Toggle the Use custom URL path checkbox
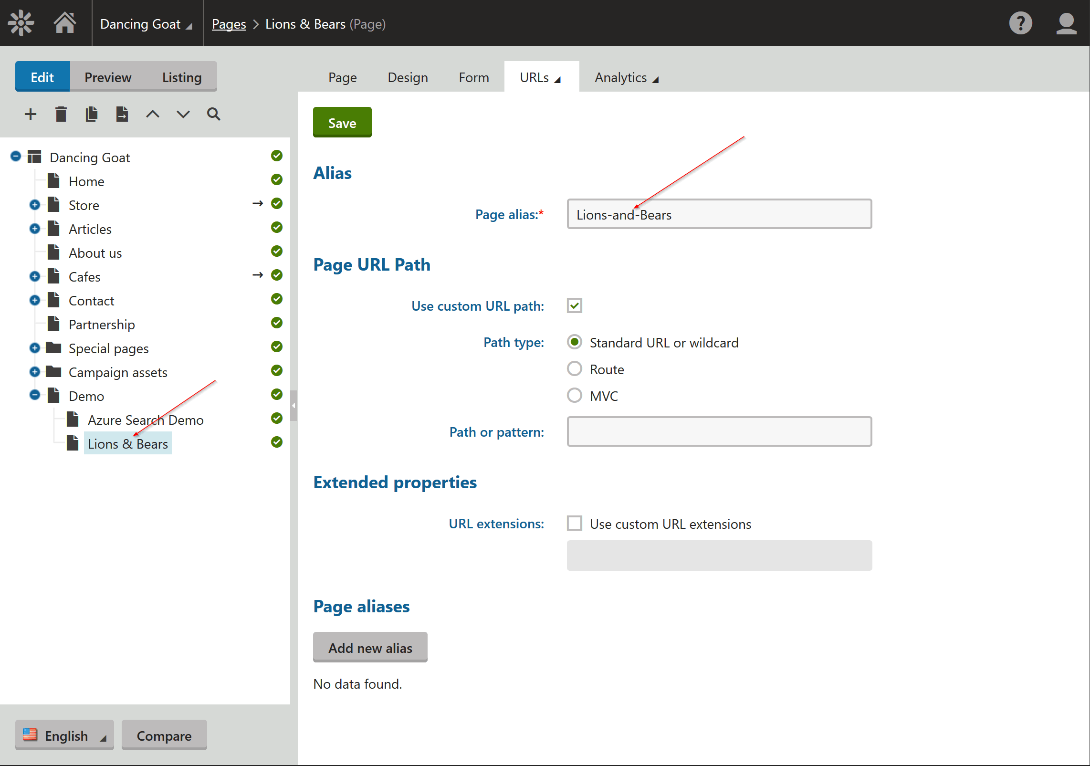 (x=575, y=305)
